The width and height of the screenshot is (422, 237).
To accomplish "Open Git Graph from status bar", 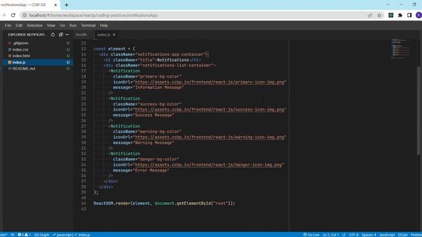I will click(x=42, y=234).
